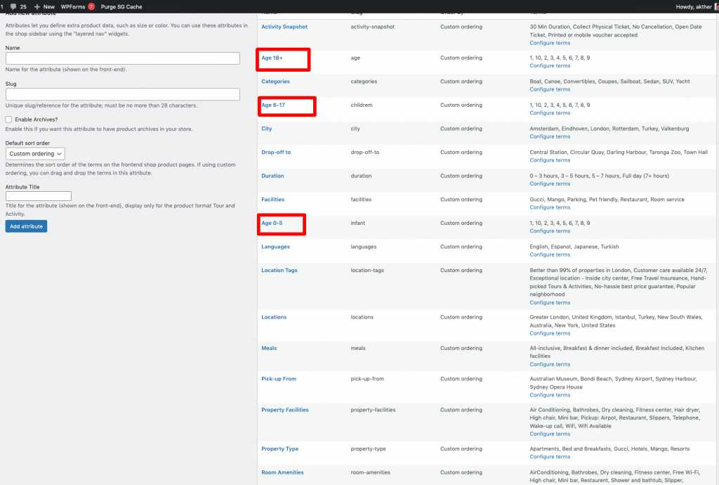719x485 pixels.
Task: Open the New menu in admin bar
Action: pyautogui.click(x=44, y=7)
